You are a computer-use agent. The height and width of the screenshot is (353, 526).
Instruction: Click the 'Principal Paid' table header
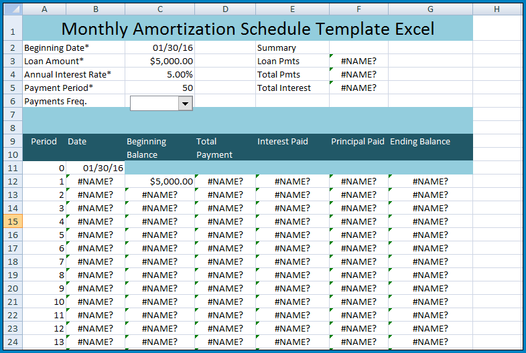click(x=358, y=142)
